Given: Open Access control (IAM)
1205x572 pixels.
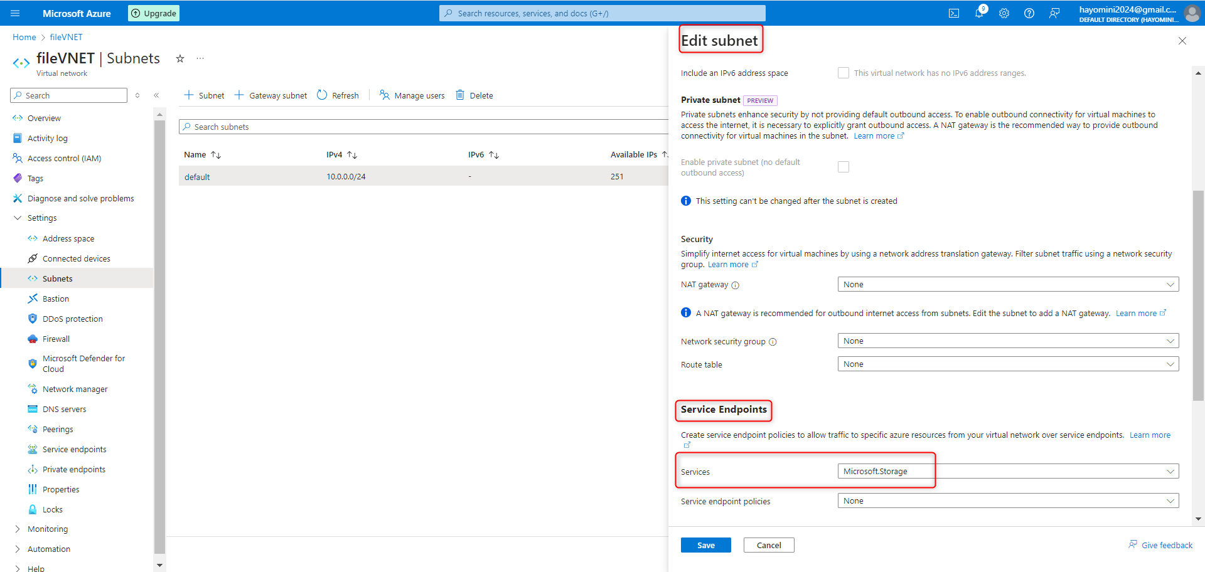Looking at the screenshot, I should [64, 158].
